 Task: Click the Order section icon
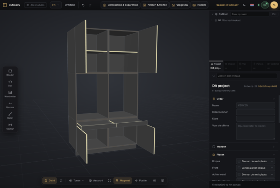tap(214, 99)
